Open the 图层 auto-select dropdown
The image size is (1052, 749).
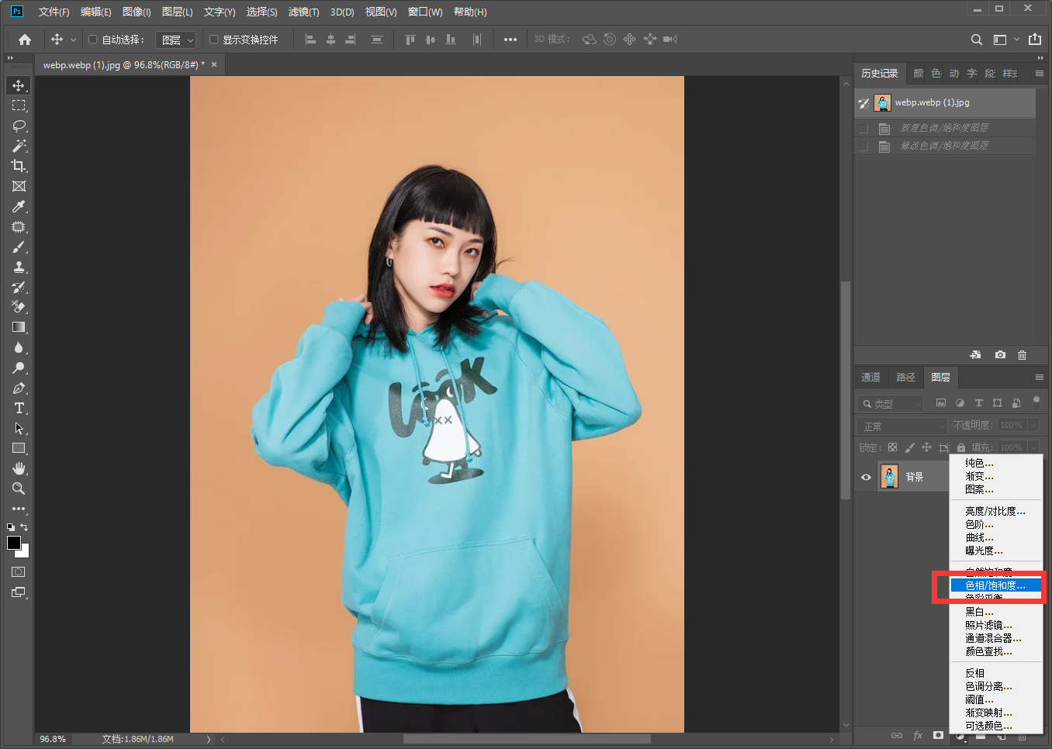pos(177,40)
